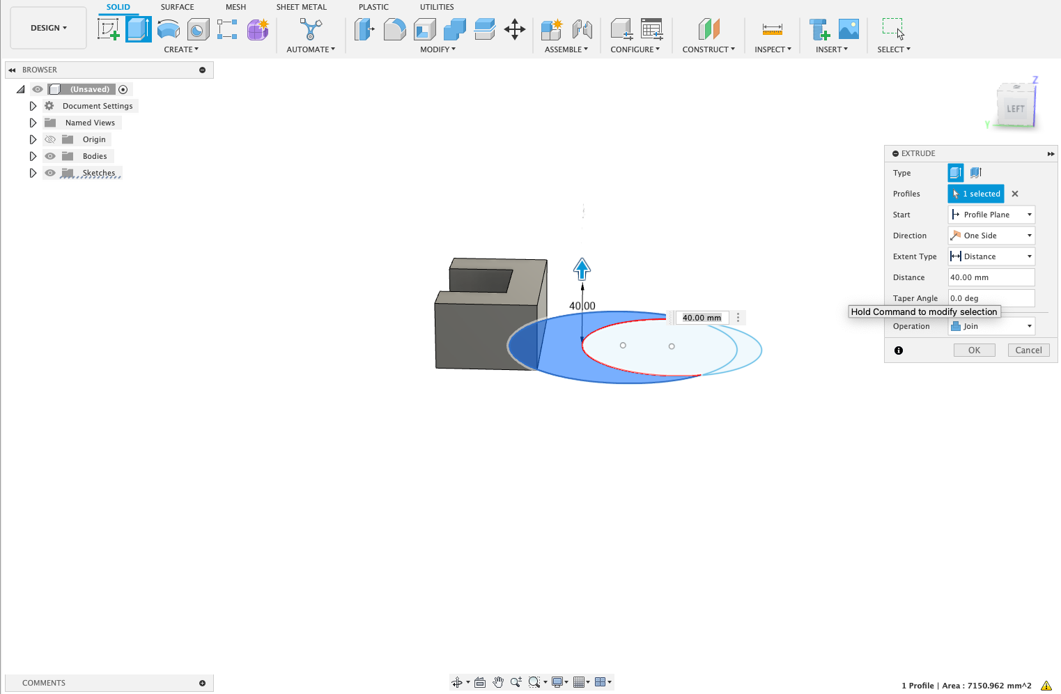The image size is (1061, 694).
Task: Select the Offset Face tool
Action: click(x=484, y=29)
